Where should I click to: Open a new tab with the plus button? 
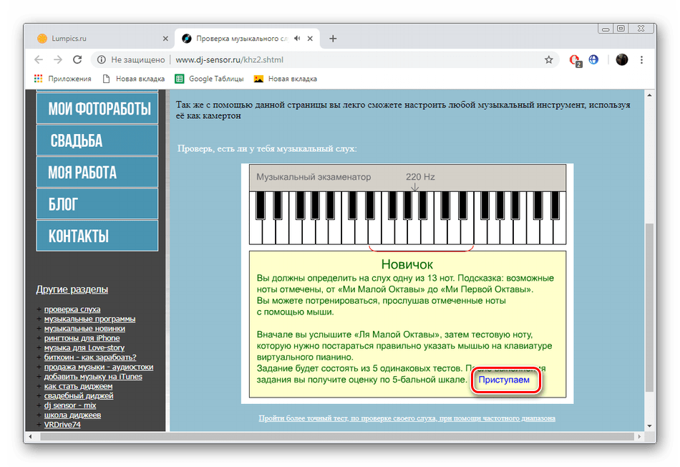(x=332, y=39)
